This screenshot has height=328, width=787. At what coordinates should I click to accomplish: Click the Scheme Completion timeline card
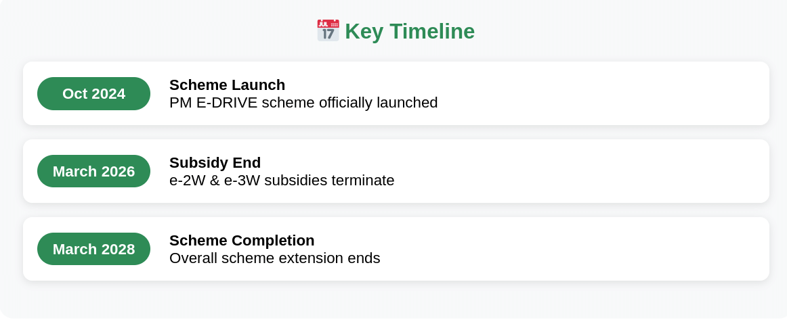point(396,250)
